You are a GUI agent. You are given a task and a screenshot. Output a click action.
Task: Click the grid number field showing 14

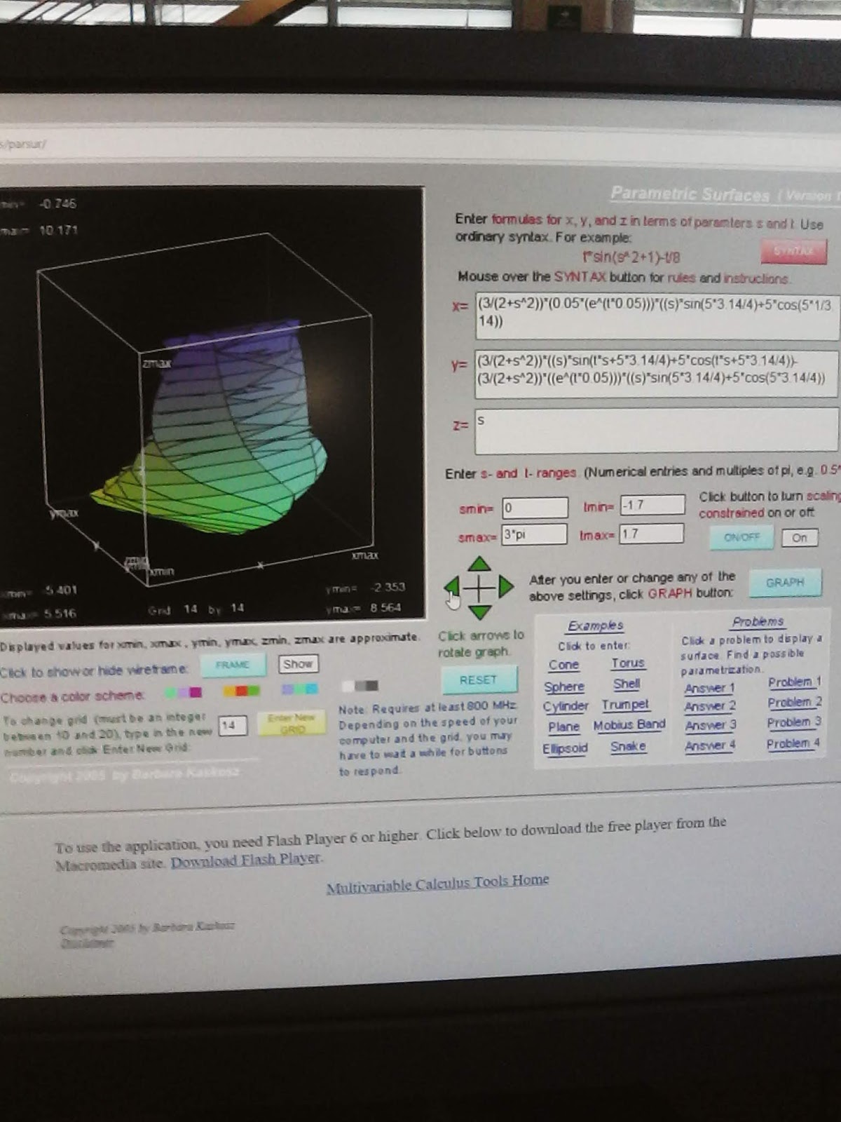tap(233, 725)
